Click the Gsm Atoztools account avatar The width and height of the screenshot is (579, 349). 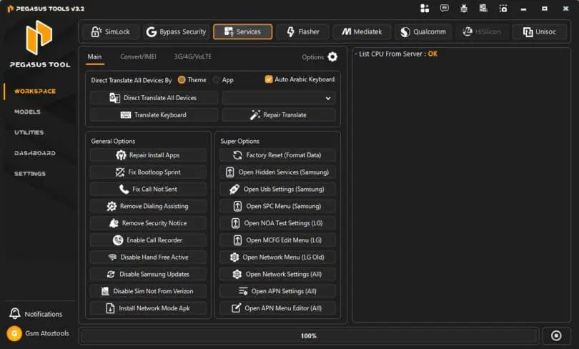click(14, 333)
